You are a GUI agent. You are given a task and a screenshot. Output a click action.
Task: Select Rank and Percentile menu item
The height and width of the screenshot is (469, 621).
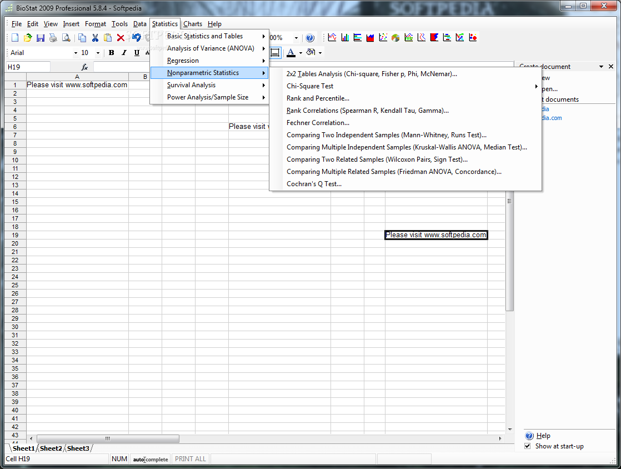click(405, 98)
